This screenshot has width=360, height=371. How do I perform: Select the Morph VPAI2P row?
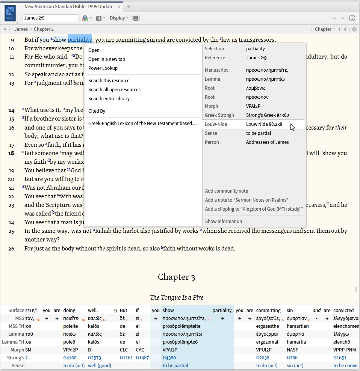254,106
